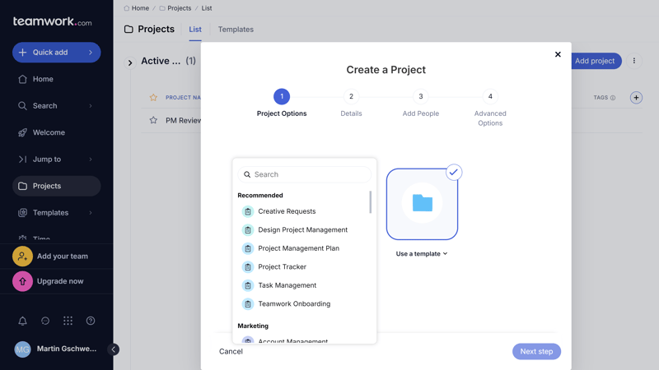Expand the Active projects section chevron
This screenshot has width=659, height=370.
pyautogui.click(x=130, y=63)
